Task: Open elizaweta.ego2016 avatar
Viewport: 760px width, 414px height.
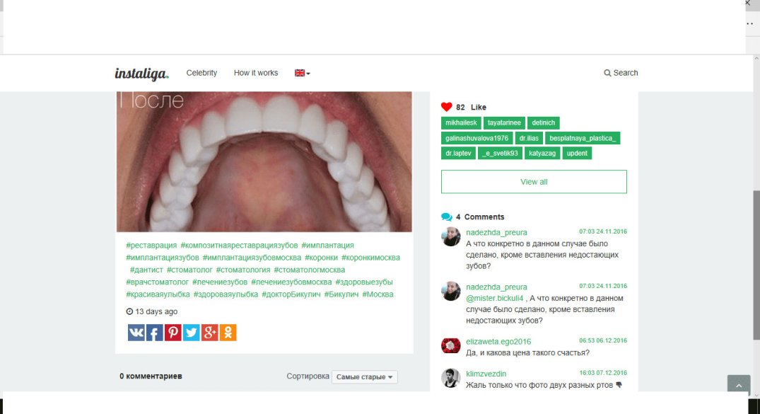Action: (x=451, y=345)
